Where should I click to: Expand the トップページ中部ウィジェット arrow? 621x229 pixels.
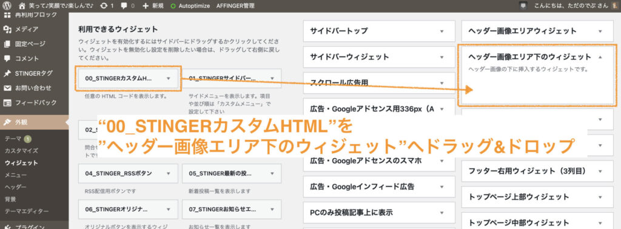tap(600, 222)
